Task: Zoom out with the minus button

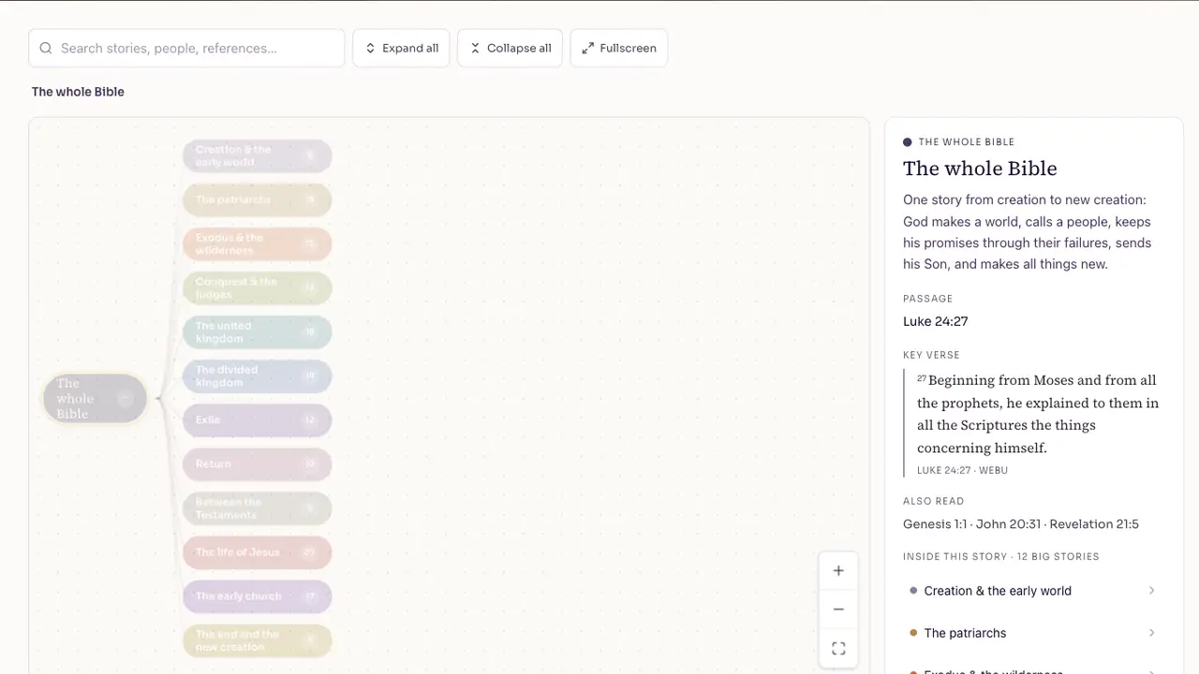Action: click(x=838, y=609)
